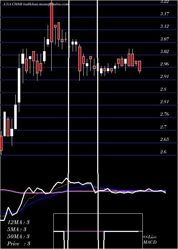Select the 50MA : 3 legend entry
The width and height of the screenshot is (178, 249).
(19, 237)
